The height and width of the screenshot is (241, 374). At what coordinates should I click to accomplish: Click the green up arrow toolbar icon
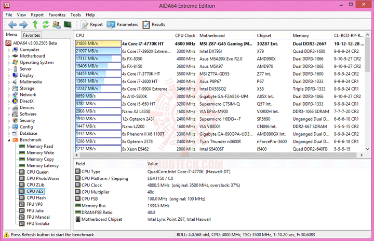point(35,24)
